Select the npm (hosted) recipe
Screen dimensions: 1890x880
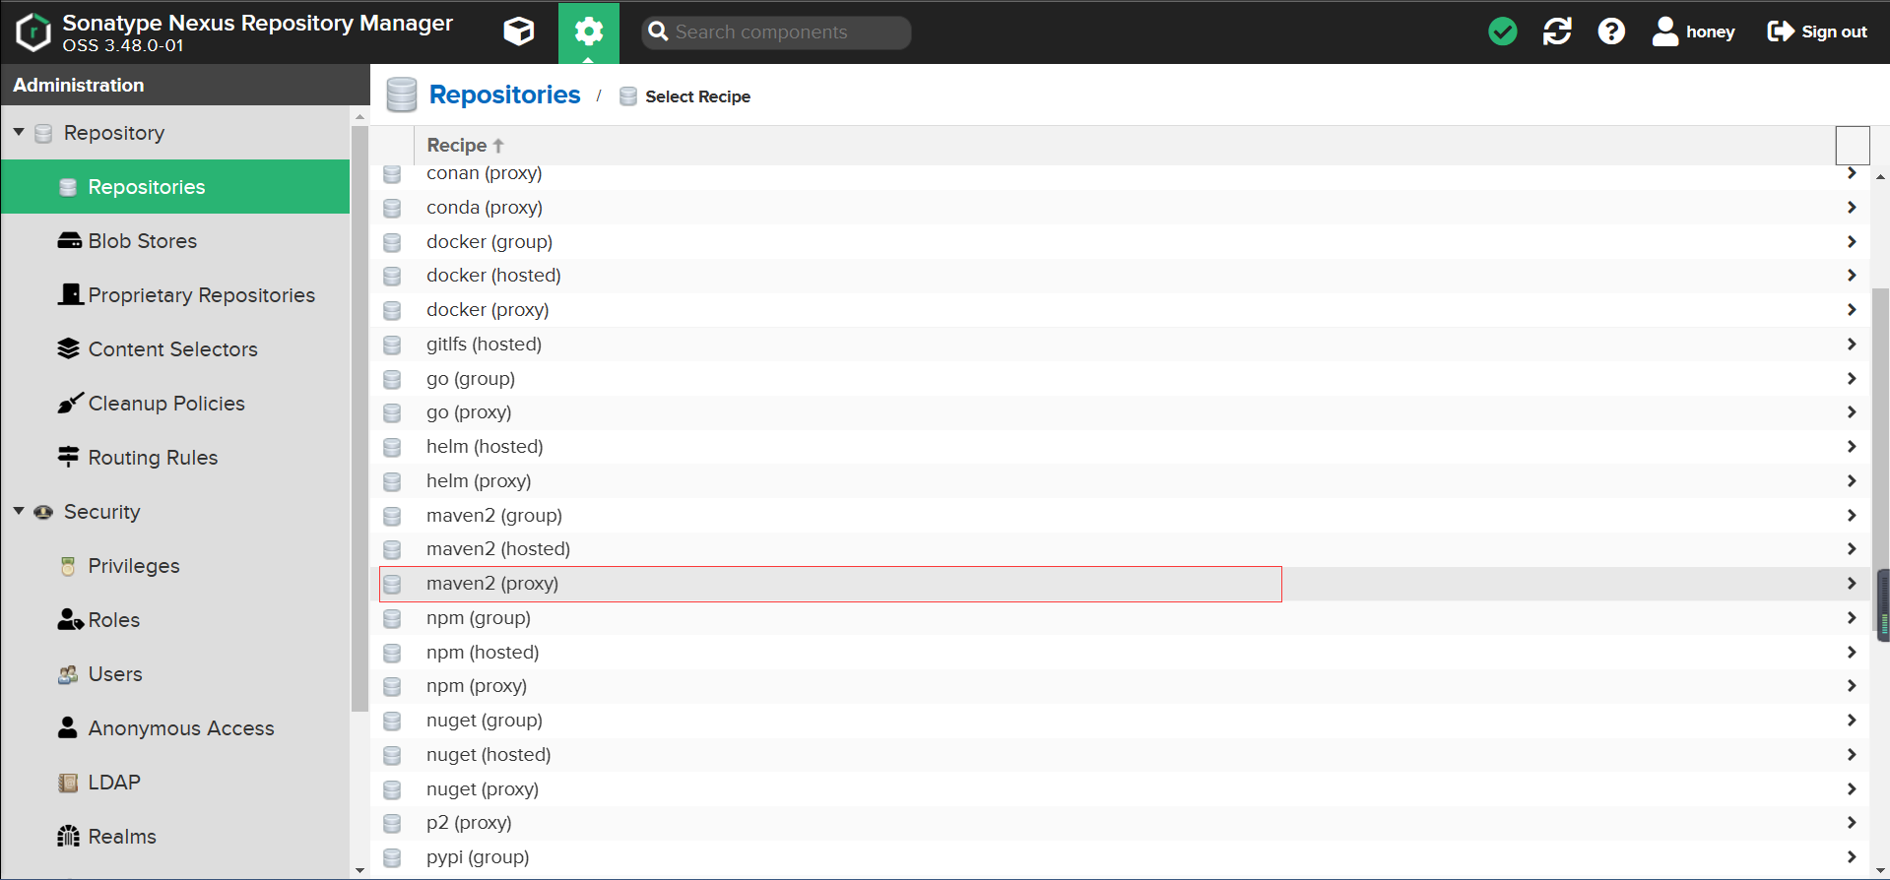click(x=1119, y=652)
